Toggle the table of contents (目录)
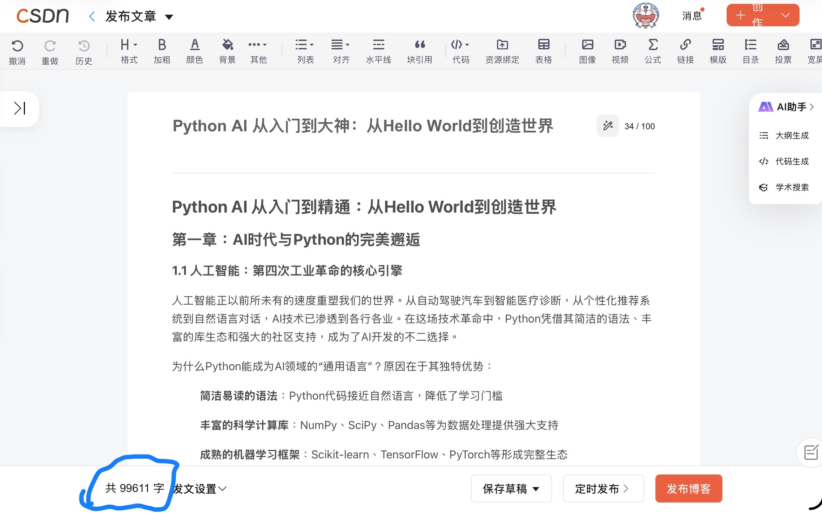Image resolution: width=822 pixels, height=513 pixels. pos(750,51)
